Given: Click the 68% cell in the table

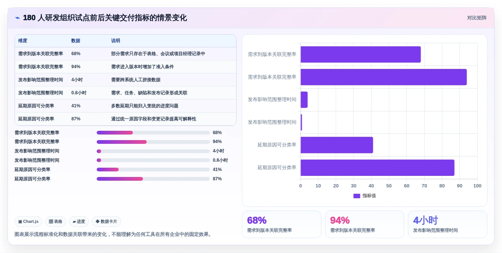Looking at the screenshot, I should (76, 54).
